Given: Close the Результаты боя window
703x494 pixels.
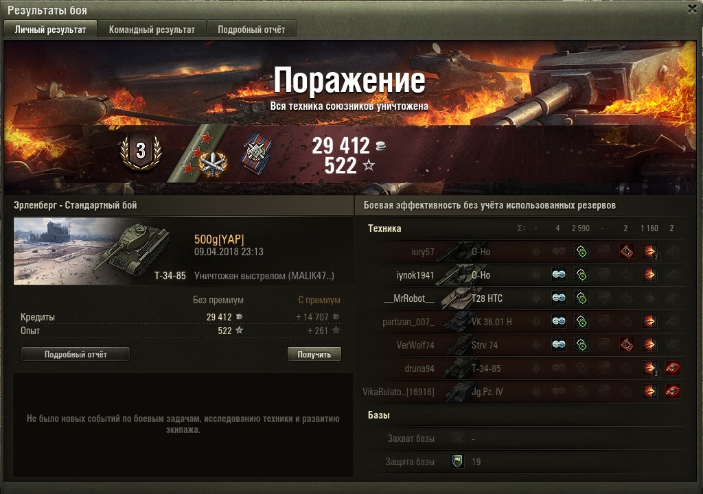Looking at the screenshot, I should [x=693, y=9].
